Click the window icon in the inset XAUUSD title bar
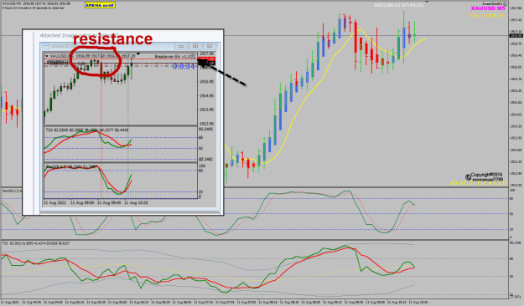This screenshot has width=524, height=306. pos(46,46)
